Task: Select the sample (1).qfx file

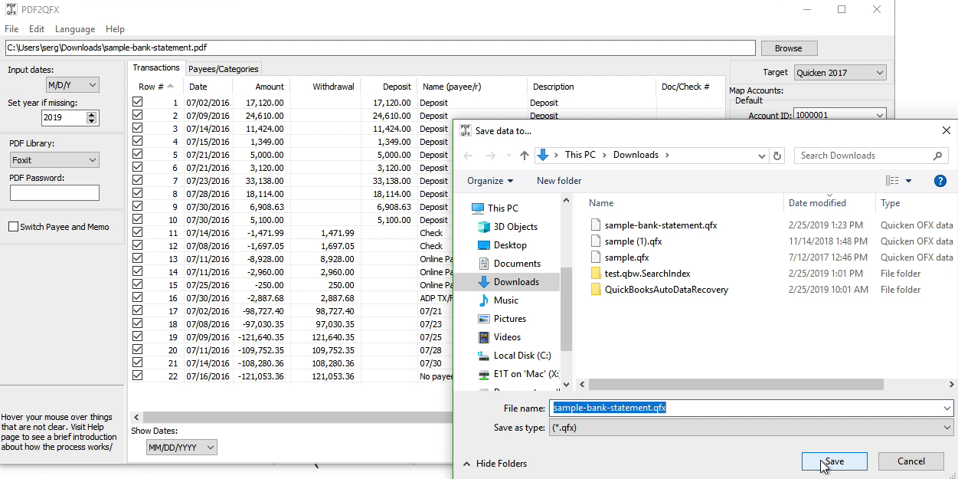Action: click(x=633, y=241)
